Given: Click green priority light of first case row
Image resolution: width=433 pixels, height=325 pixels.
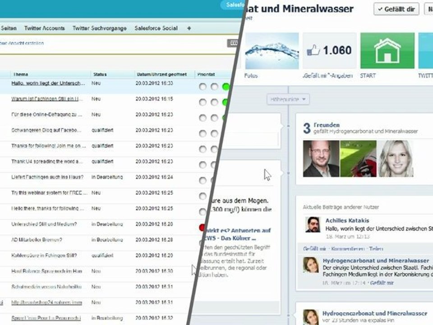Looking at the screenshot, I should pos(226,87).
